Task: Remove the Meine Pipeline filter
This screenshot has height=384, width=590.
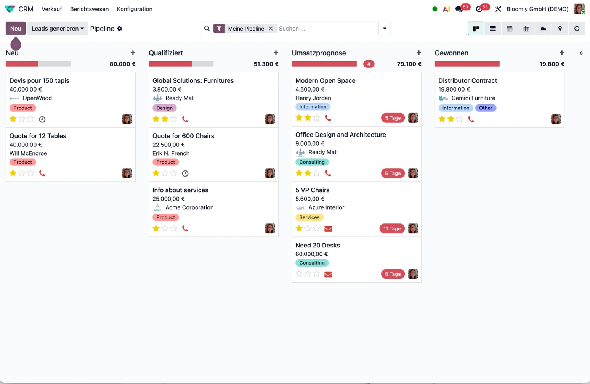Action: coord(271,28)
